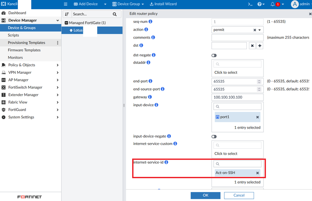
Task: Remove port1 from input-device
Action: (x=258, y=117)
